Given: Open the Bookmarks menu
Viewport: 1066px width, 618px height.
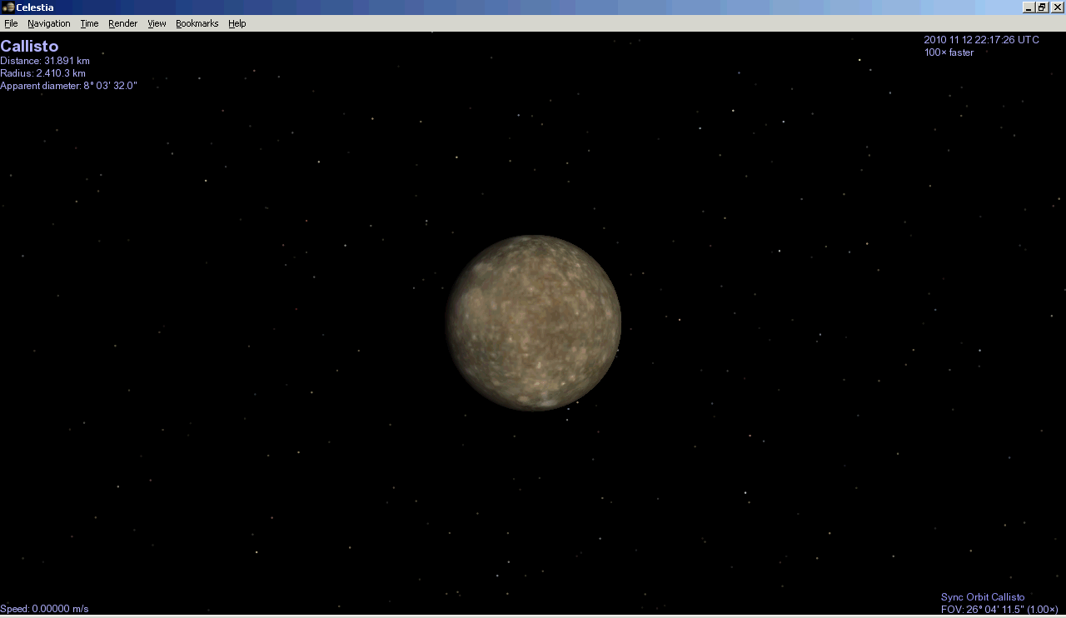Looking at the screenshot, I should click(197, 23).
